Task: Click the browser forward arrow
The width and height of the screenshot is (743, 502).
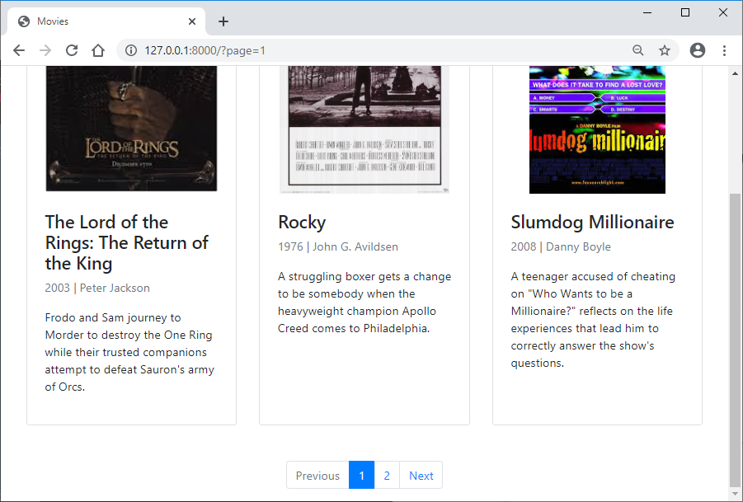Action: 45,50
